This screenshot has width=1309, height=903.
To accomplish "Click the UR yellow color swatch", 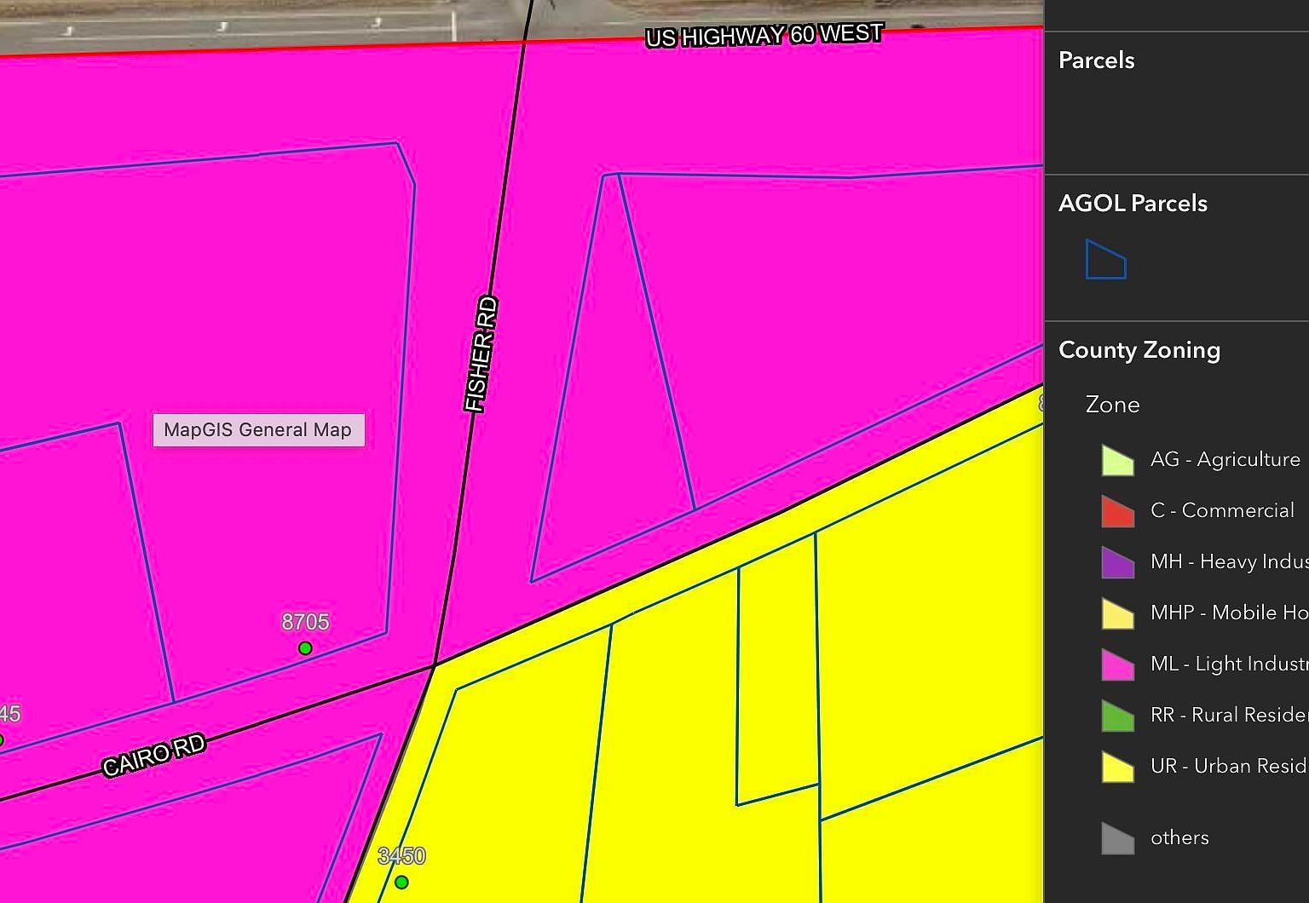I will (1117, 766).
